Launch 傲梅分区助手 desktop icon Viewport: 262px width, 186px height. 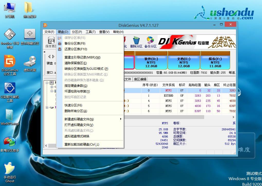tap(10, 144)
